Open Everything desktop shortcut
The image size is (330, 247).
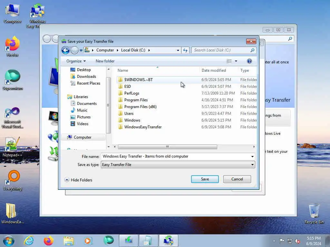click(x=13, y=180)
